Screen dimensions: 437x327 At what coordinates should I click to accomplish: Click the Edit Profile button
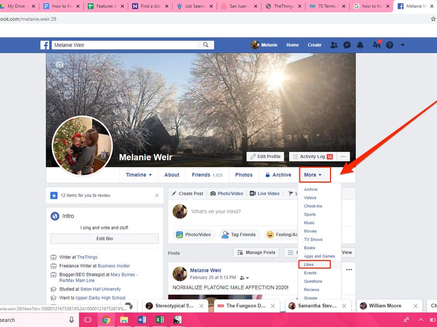tap(265, 156)
